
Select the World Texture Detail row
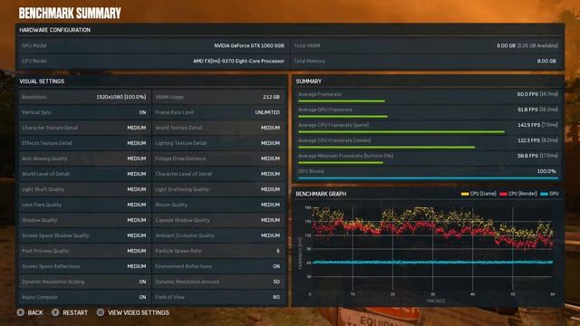pyautogui.click(x=218, y=128)
